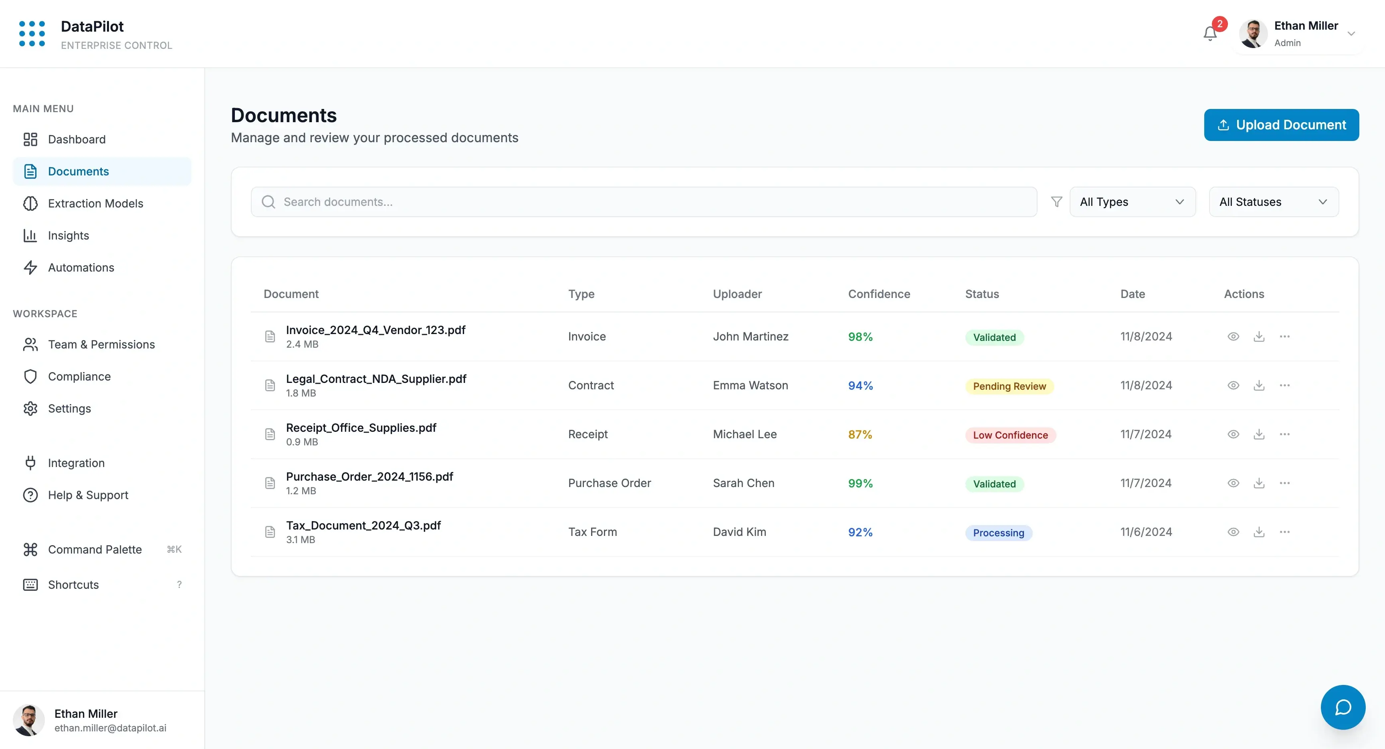Screen dimensions: 1385x749
Task: Go to the Dashboard menu item
Action: coord(77,139)
